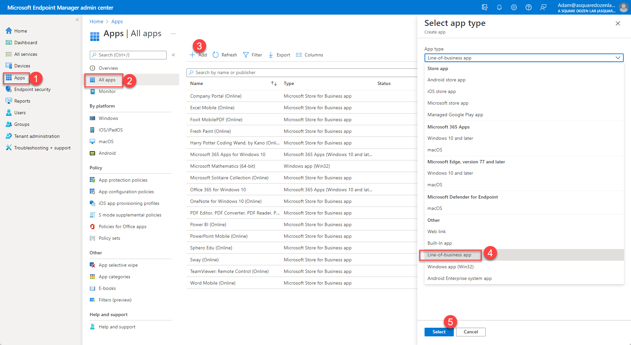
Task: Focus the Search (Ctrl+/) menu field
Action: pyautogui.click(x=128, y=55)
